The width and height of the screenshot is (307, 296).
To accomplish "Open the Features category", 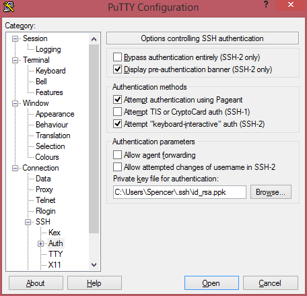I will [49, 92].
